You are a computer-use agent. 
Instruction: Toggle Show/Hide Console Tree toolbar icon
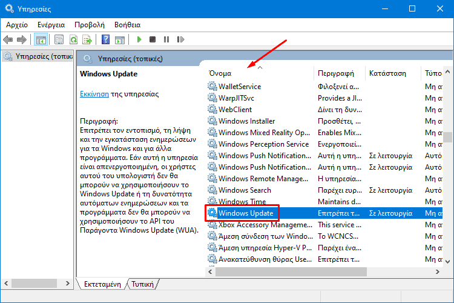tap(41, 39)
